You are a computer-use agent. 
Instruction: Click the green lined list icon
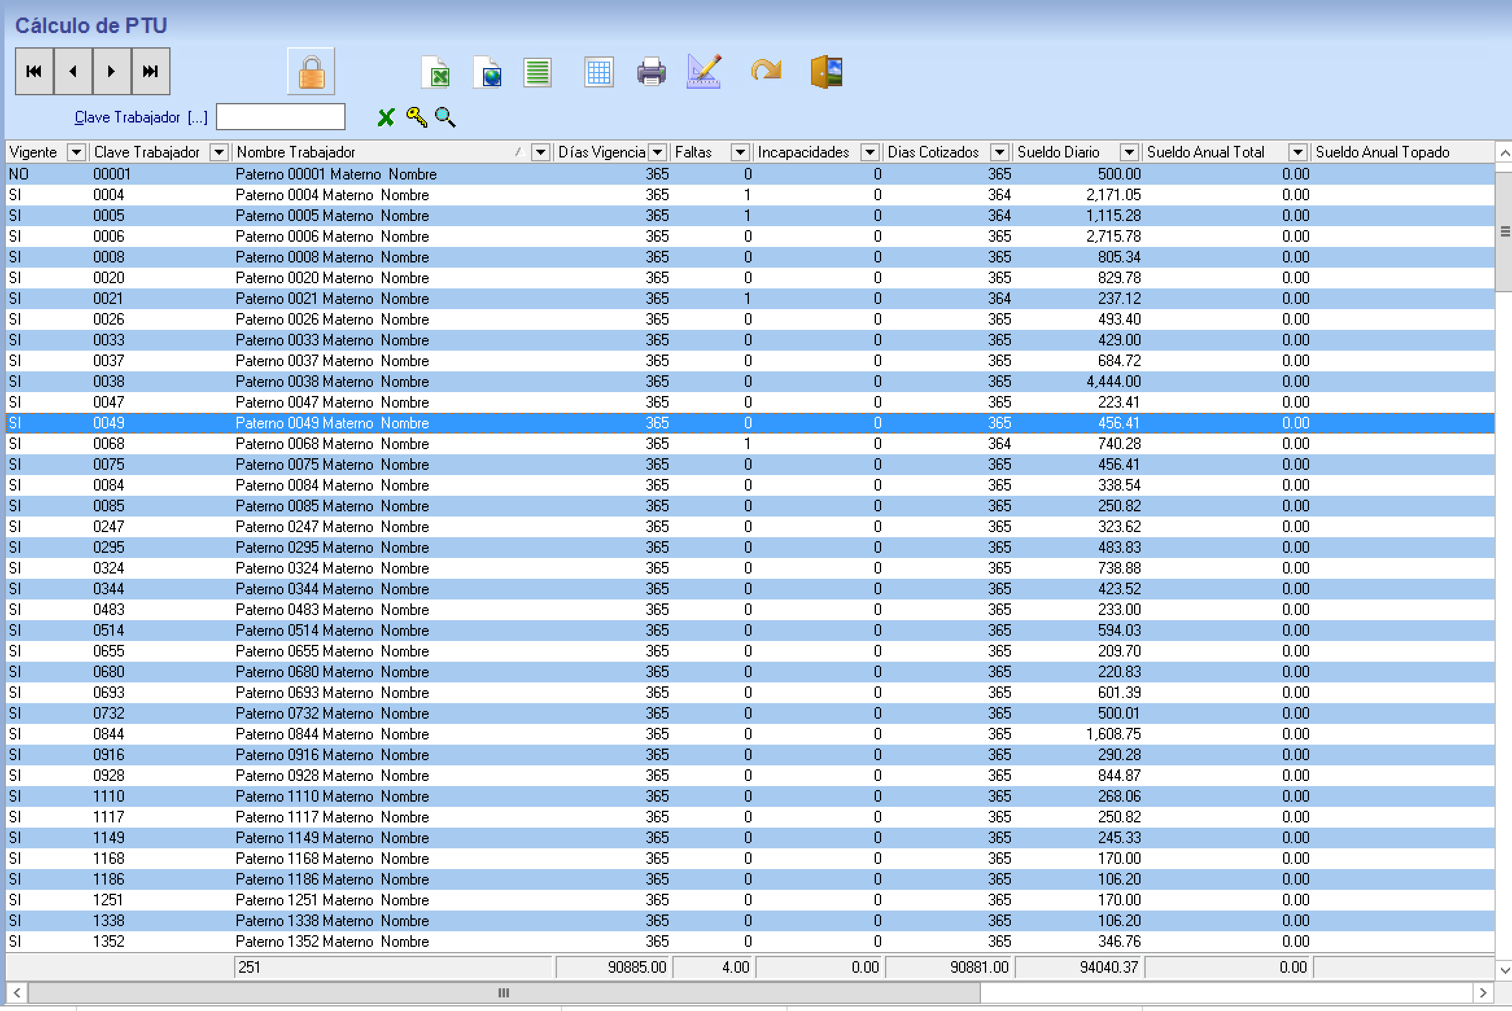(x=537, y=72)
